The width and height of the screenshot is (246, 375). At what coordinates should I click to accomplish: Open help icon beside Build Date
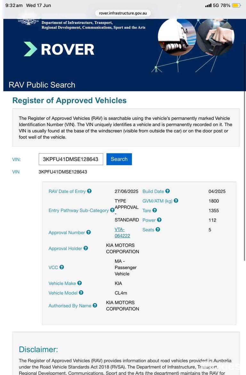[x=168, y=191]
